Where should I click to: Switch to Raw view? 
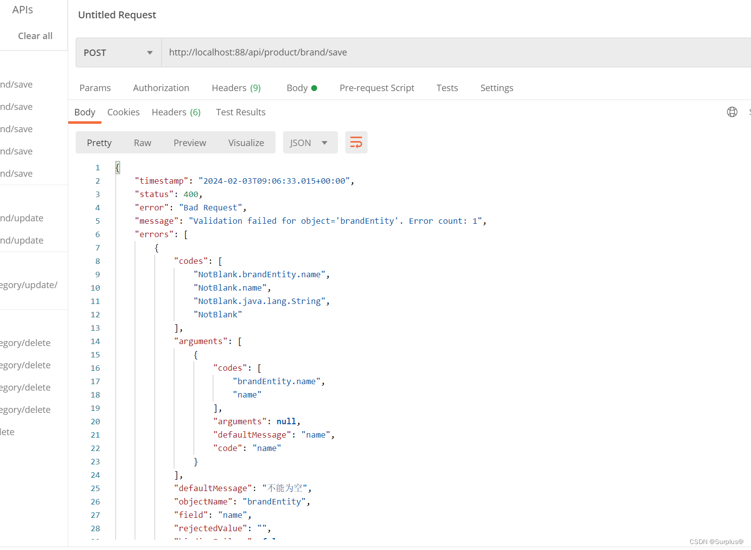(x=142, y=143)
